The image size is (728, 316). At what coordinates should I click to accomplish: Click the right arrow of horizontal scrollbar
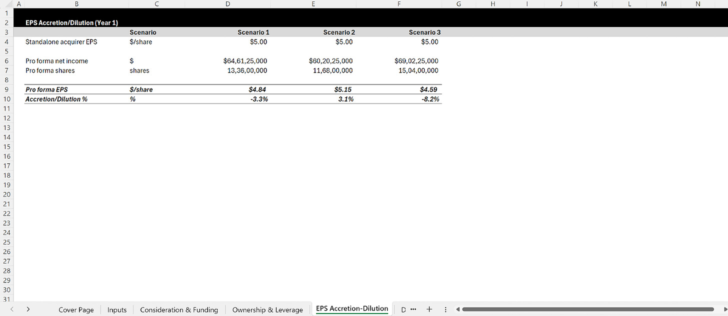coord(724,309)
